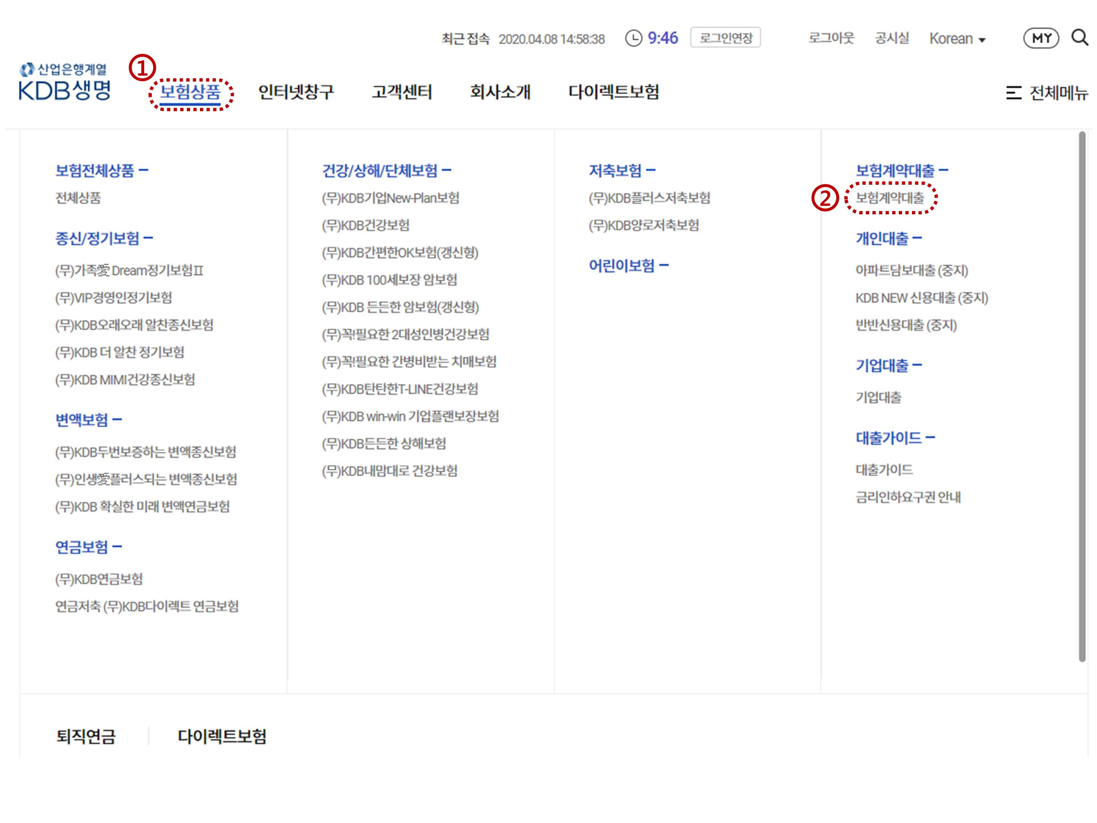Select the 보험상품 main menu
The width and height of the screenshot is (1097, 823).
point(191,92)
